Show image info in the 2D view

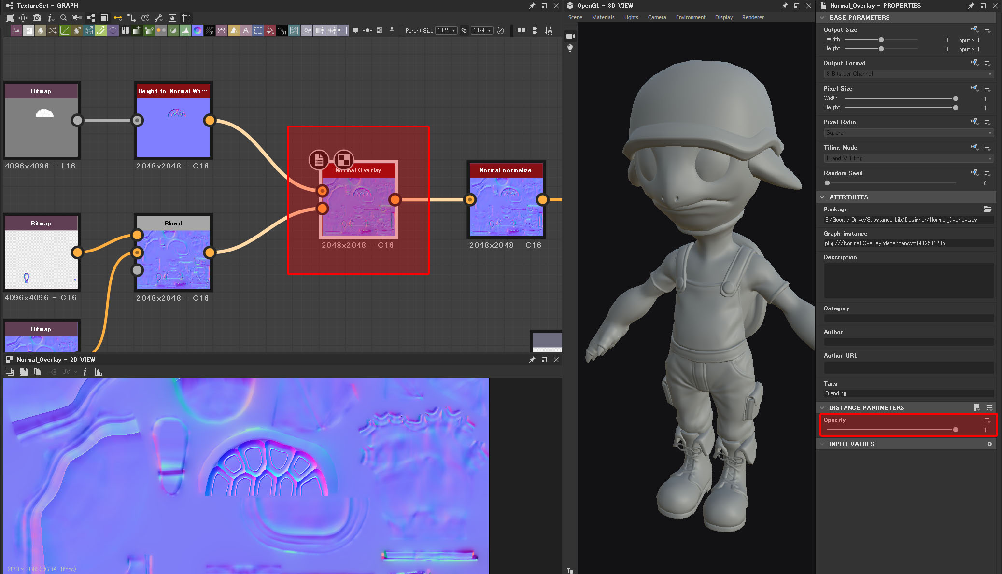(85, 372)
